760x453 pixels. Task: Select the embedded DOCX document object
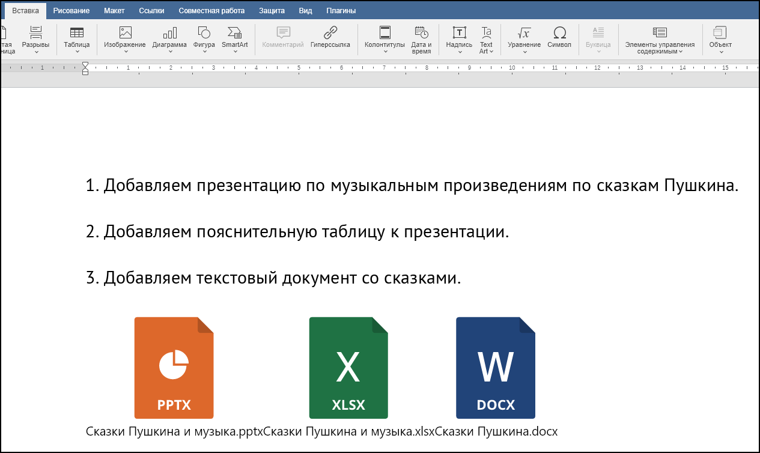(x=496, y=368)
